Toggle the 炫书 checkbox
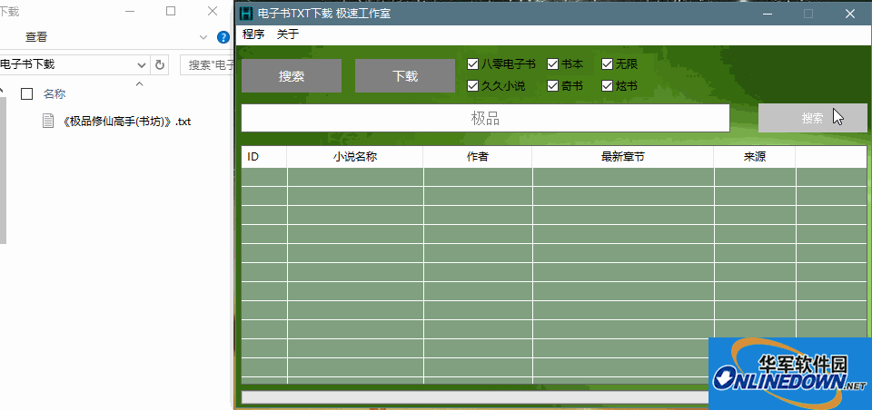 click(x=607, y=85)
